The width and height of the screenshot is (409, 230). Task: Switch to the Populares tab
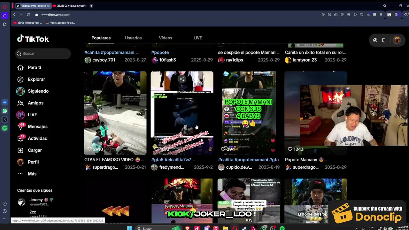[x=101, y=38]
